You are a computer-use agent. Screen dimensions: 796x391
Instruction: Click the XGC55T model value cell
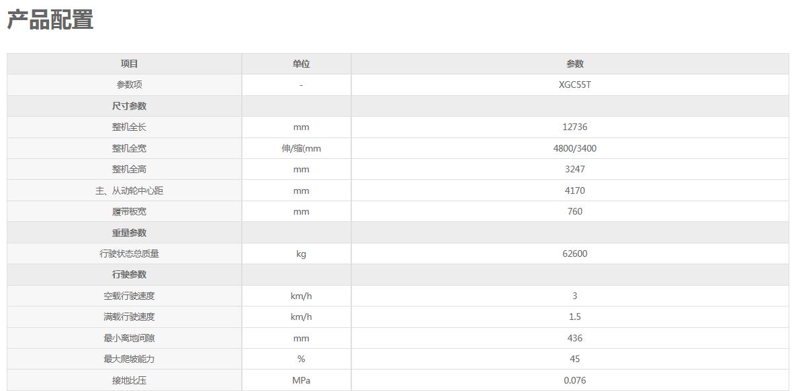(574, 85)
